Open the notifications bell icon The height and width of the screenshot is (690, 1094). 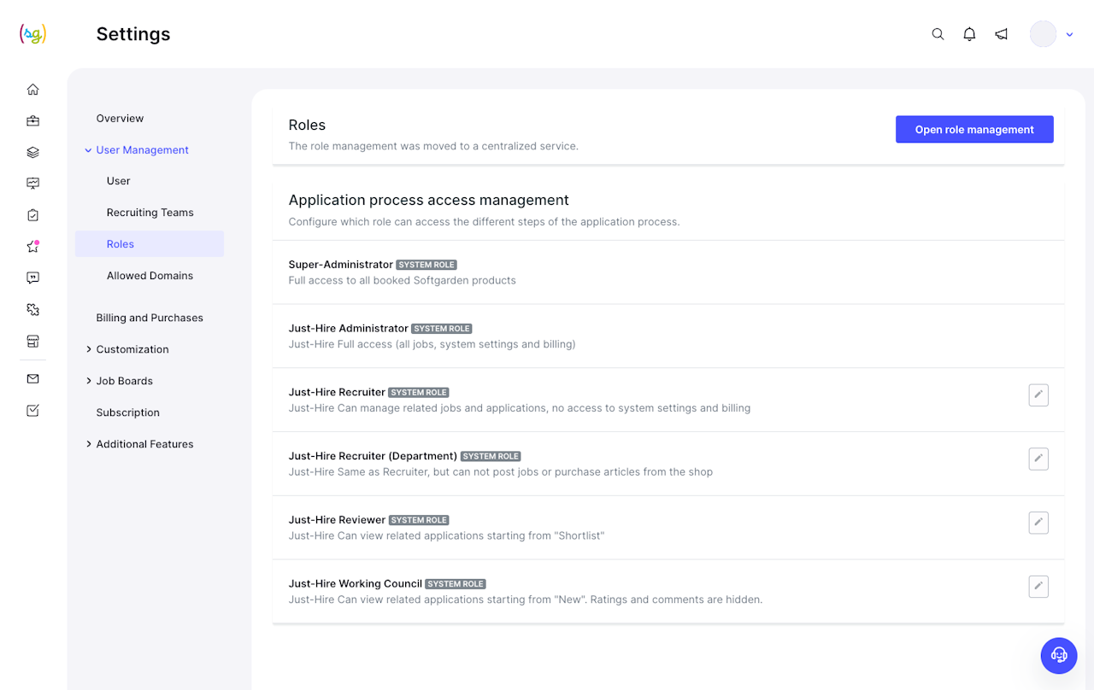(x=969, y=34)
